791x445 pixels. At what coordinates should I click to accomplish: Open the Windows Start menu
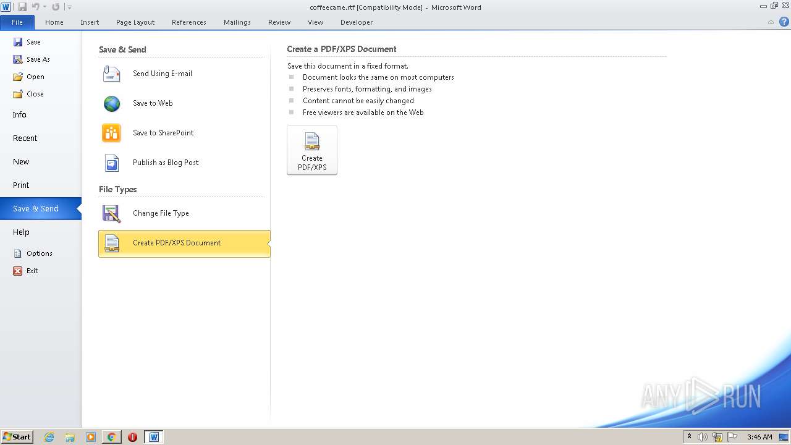point(17,437)
